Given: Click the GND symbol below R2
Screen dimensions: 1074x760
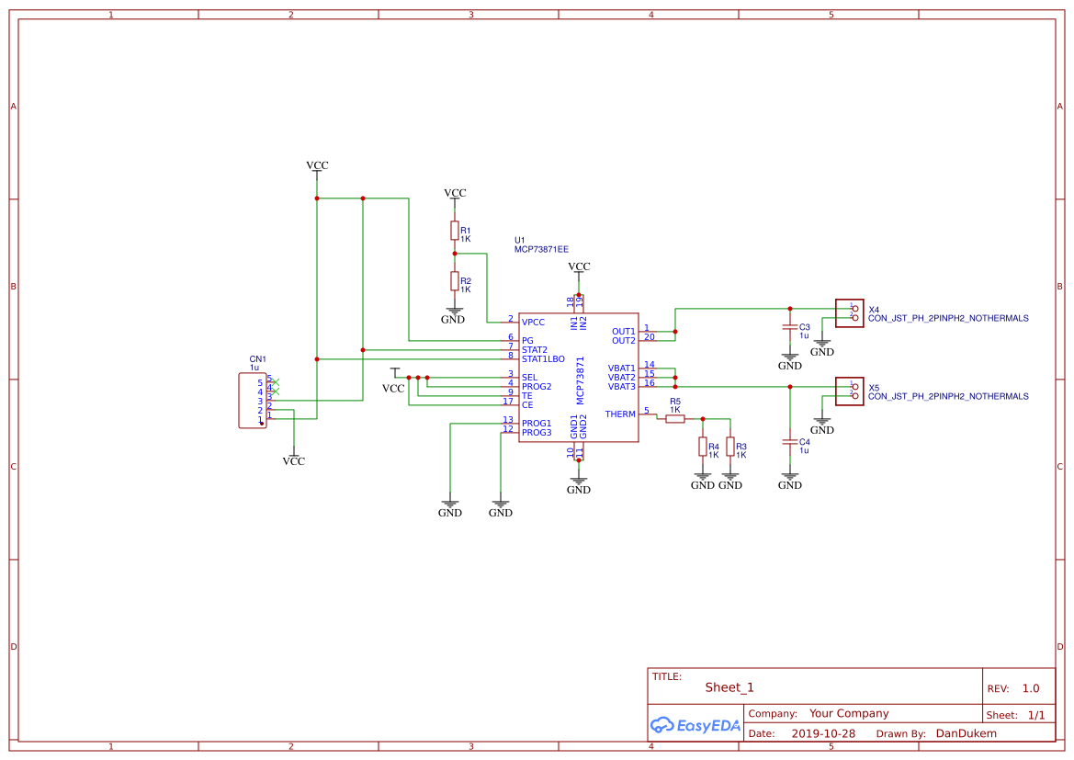Looking at the screenshot, I should [x=453, y=312].
